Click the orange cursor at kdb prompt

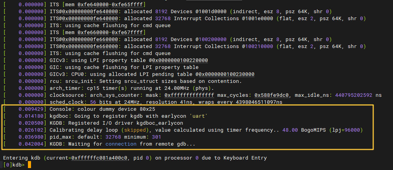click(x=29, y=165)
